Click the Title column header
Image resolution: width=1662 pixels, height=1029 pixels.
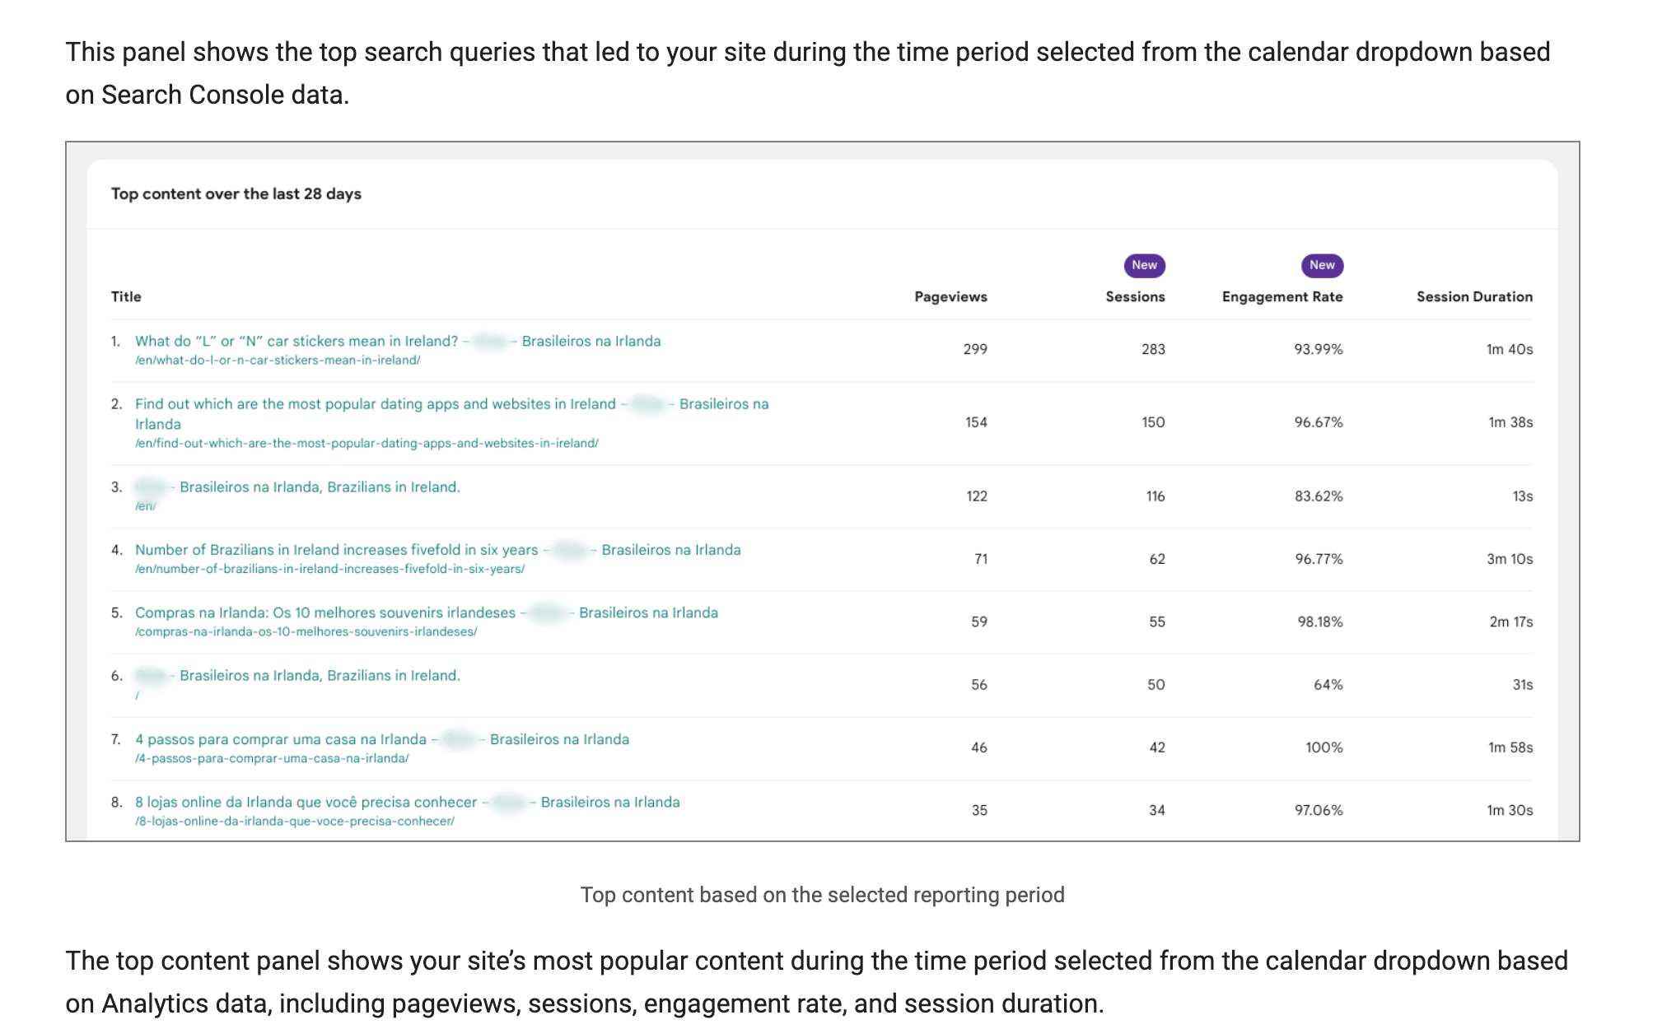[126, 296]
